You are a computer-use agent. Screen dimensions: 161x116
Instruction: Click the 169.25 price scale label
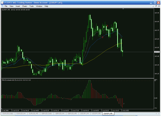click(x=157, y=74)
